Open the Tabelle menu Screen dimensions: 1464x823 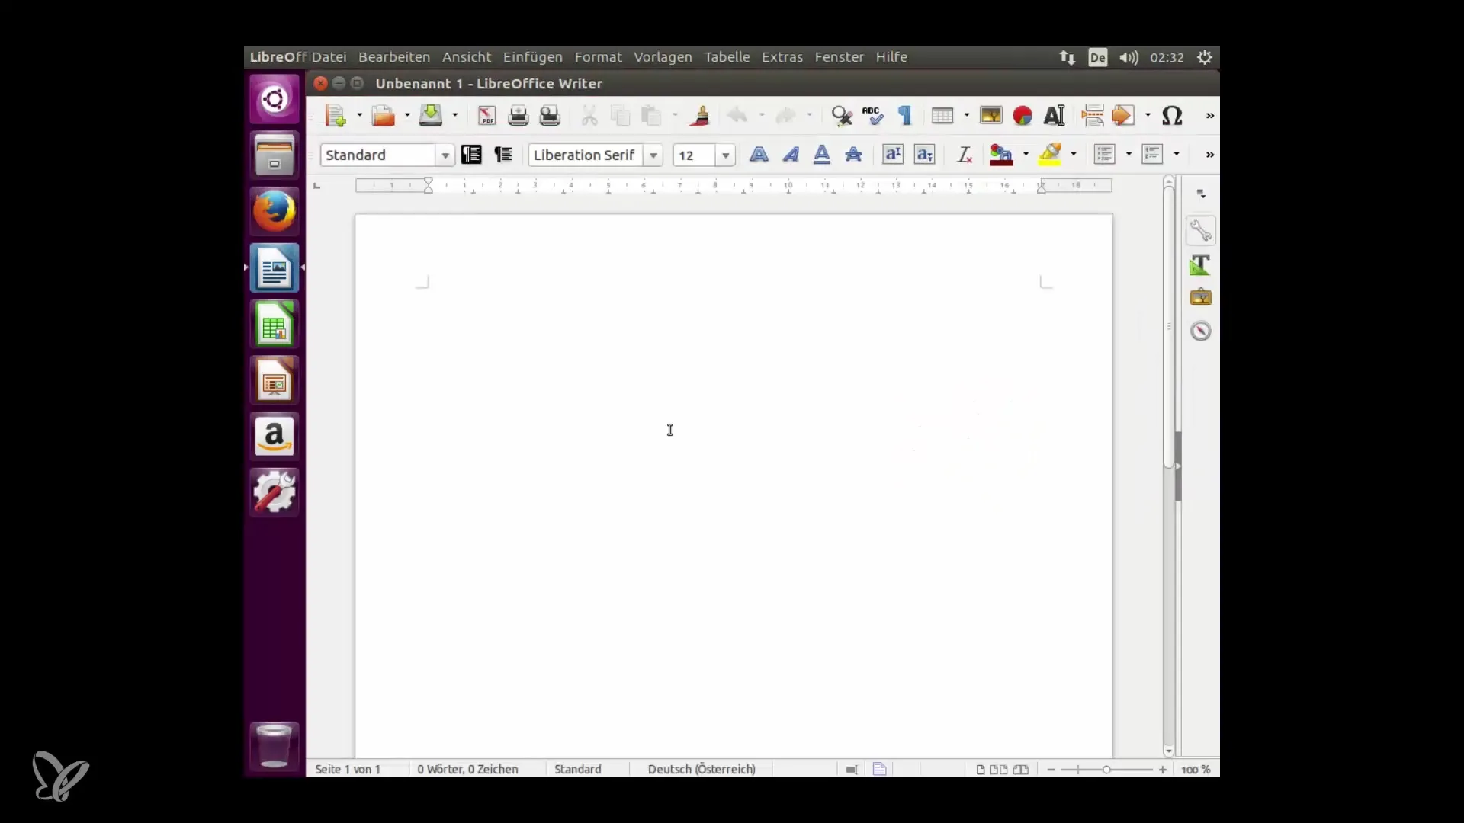coord(727,57)
